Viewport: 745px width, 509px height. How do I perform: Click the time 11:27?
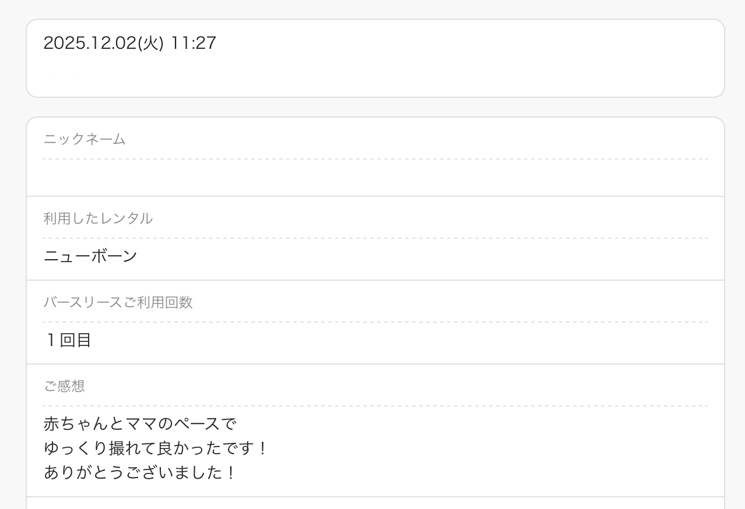point(193,43)
